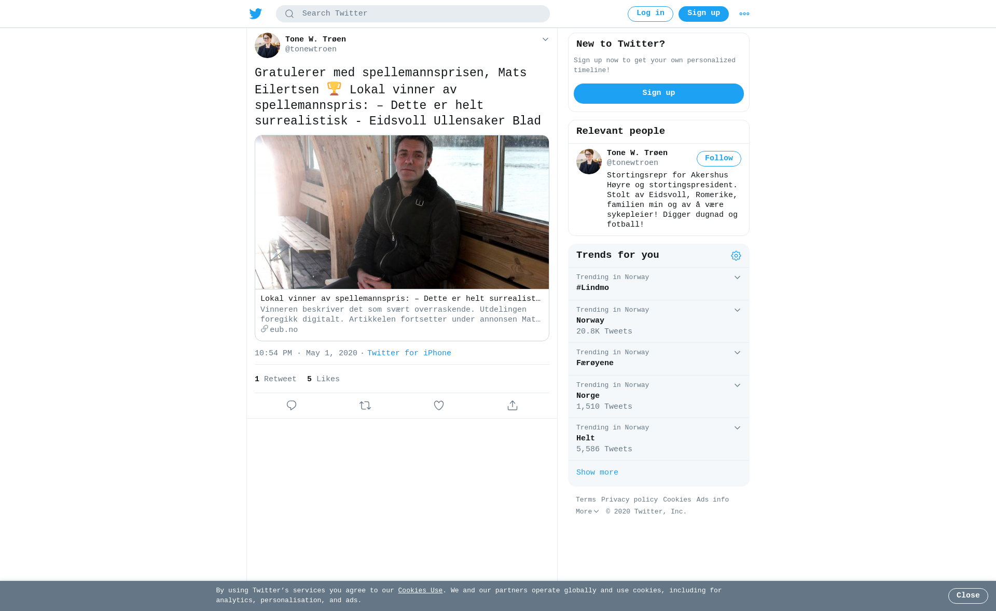The image size is (996, 611).
Task: Open the three-dot more menu in header
Action: point(744,14)
